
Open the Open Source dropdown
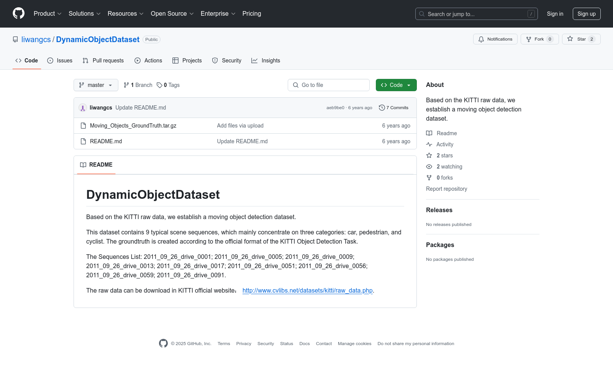172,13
